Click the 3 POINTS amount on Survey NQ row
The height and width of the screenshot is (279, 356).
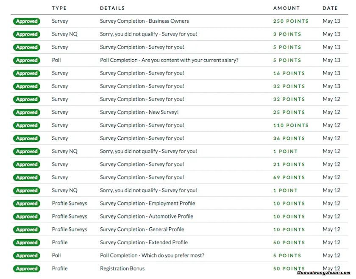287,34
